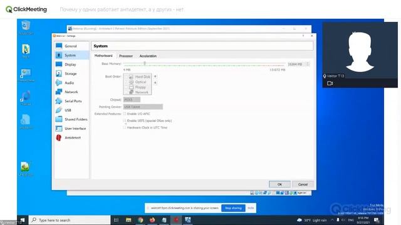This screenshot has height=225, width=401.
Task: Move boot device up arrow
Action: [x=155, y=76]
